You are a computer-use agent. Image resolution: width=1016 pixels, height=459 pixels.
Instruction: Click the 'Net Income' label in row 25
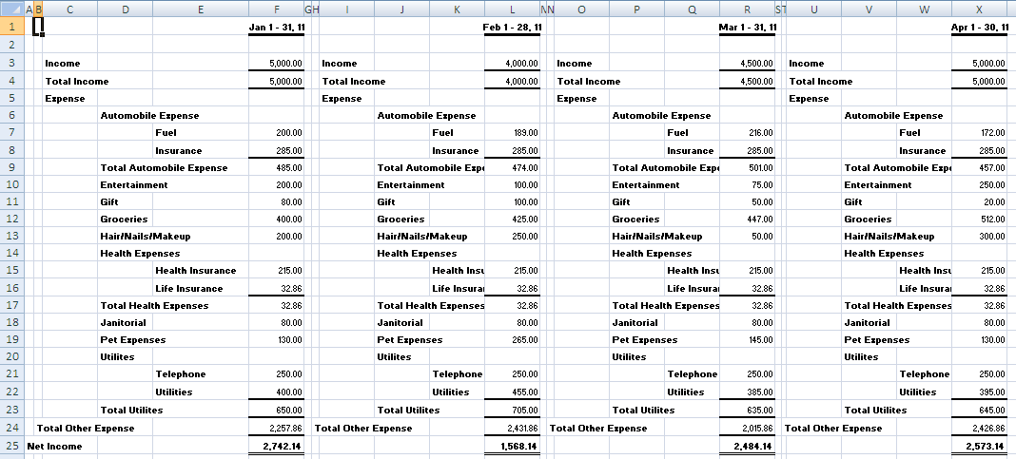pyautogui.click(x=54, y=446)
